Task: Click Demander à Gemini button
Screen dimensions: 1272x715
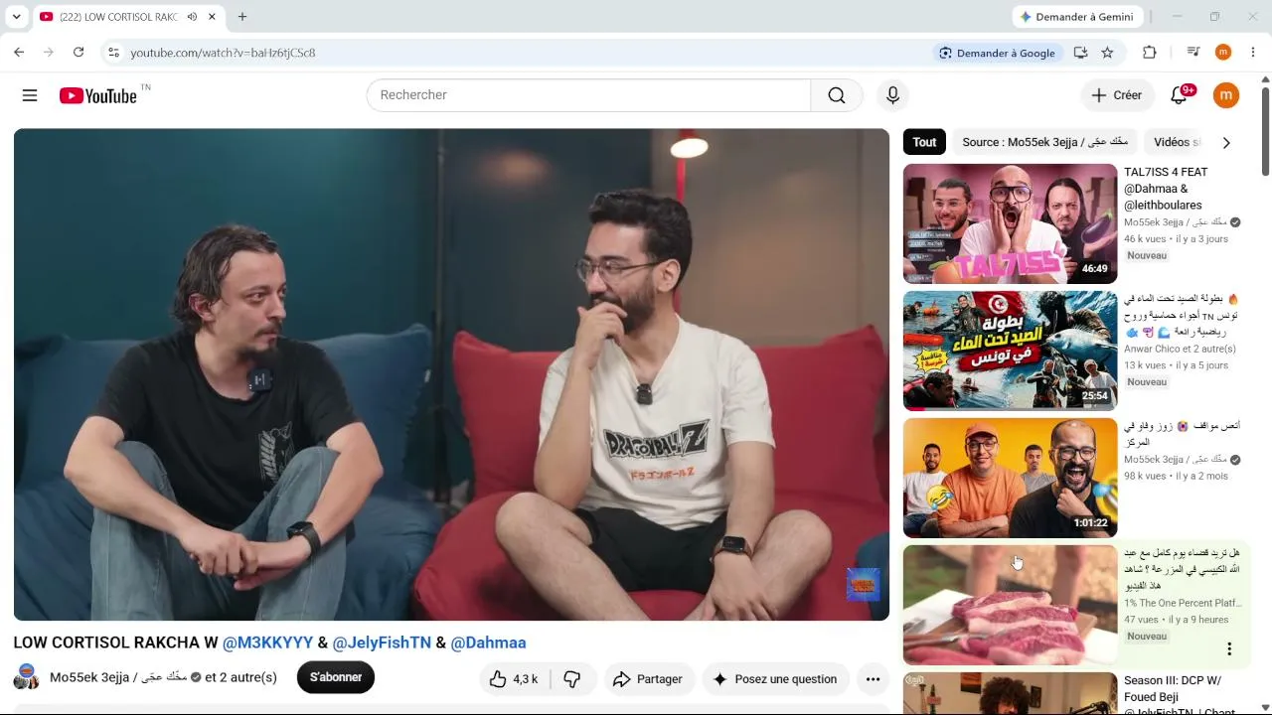Action: coord(1077,17)
